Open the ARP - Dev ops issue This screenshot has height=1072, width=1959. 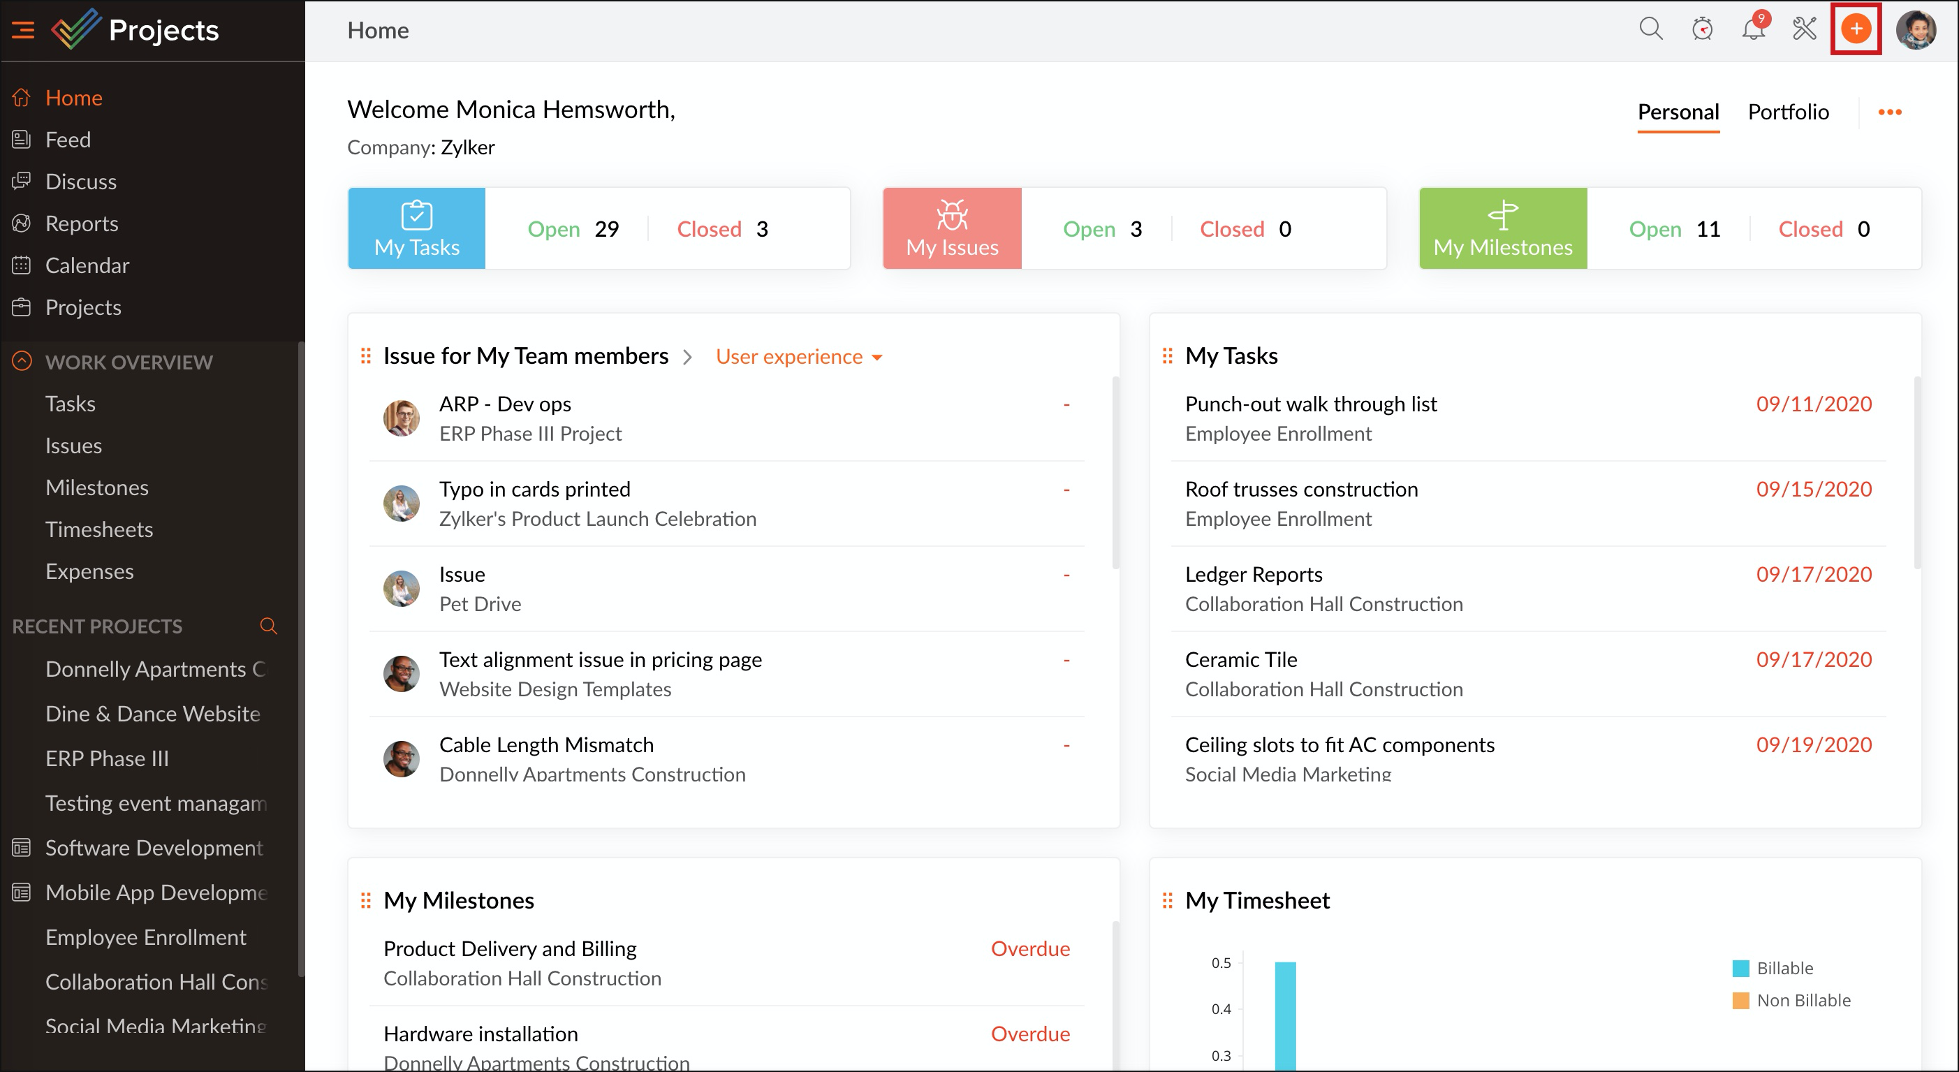(x=505, y=404)
